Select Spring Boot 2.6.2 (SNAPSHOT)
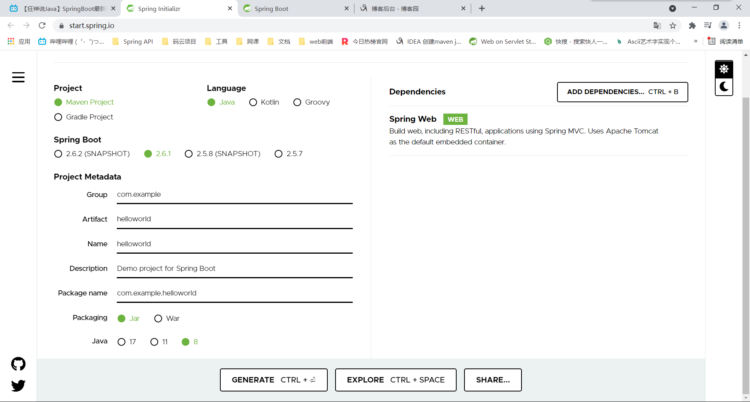Screen dimensions: 750x402 92,154
